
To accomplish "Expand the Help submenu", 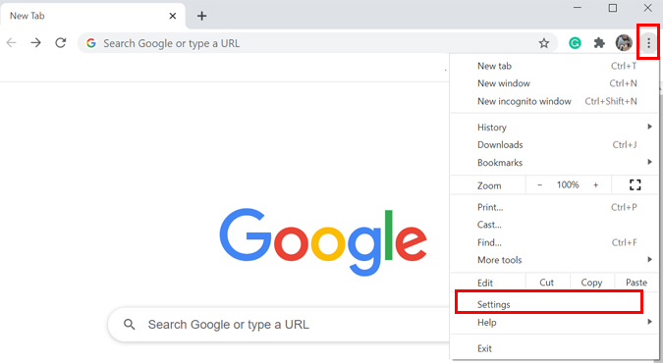I will click(x=554, y=323).
